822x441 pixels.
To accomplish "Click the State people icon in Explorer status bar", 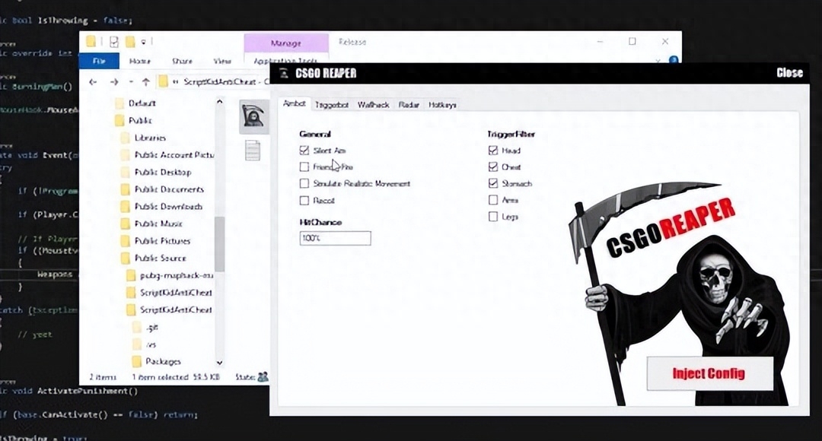I will pos(263,376).
